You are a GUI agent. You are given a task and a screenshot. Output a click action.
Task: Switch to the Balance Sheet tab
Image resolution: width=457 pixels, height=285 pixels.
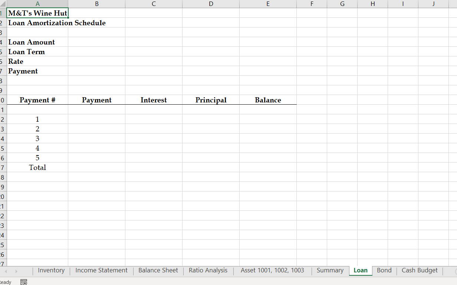[158, 271]
